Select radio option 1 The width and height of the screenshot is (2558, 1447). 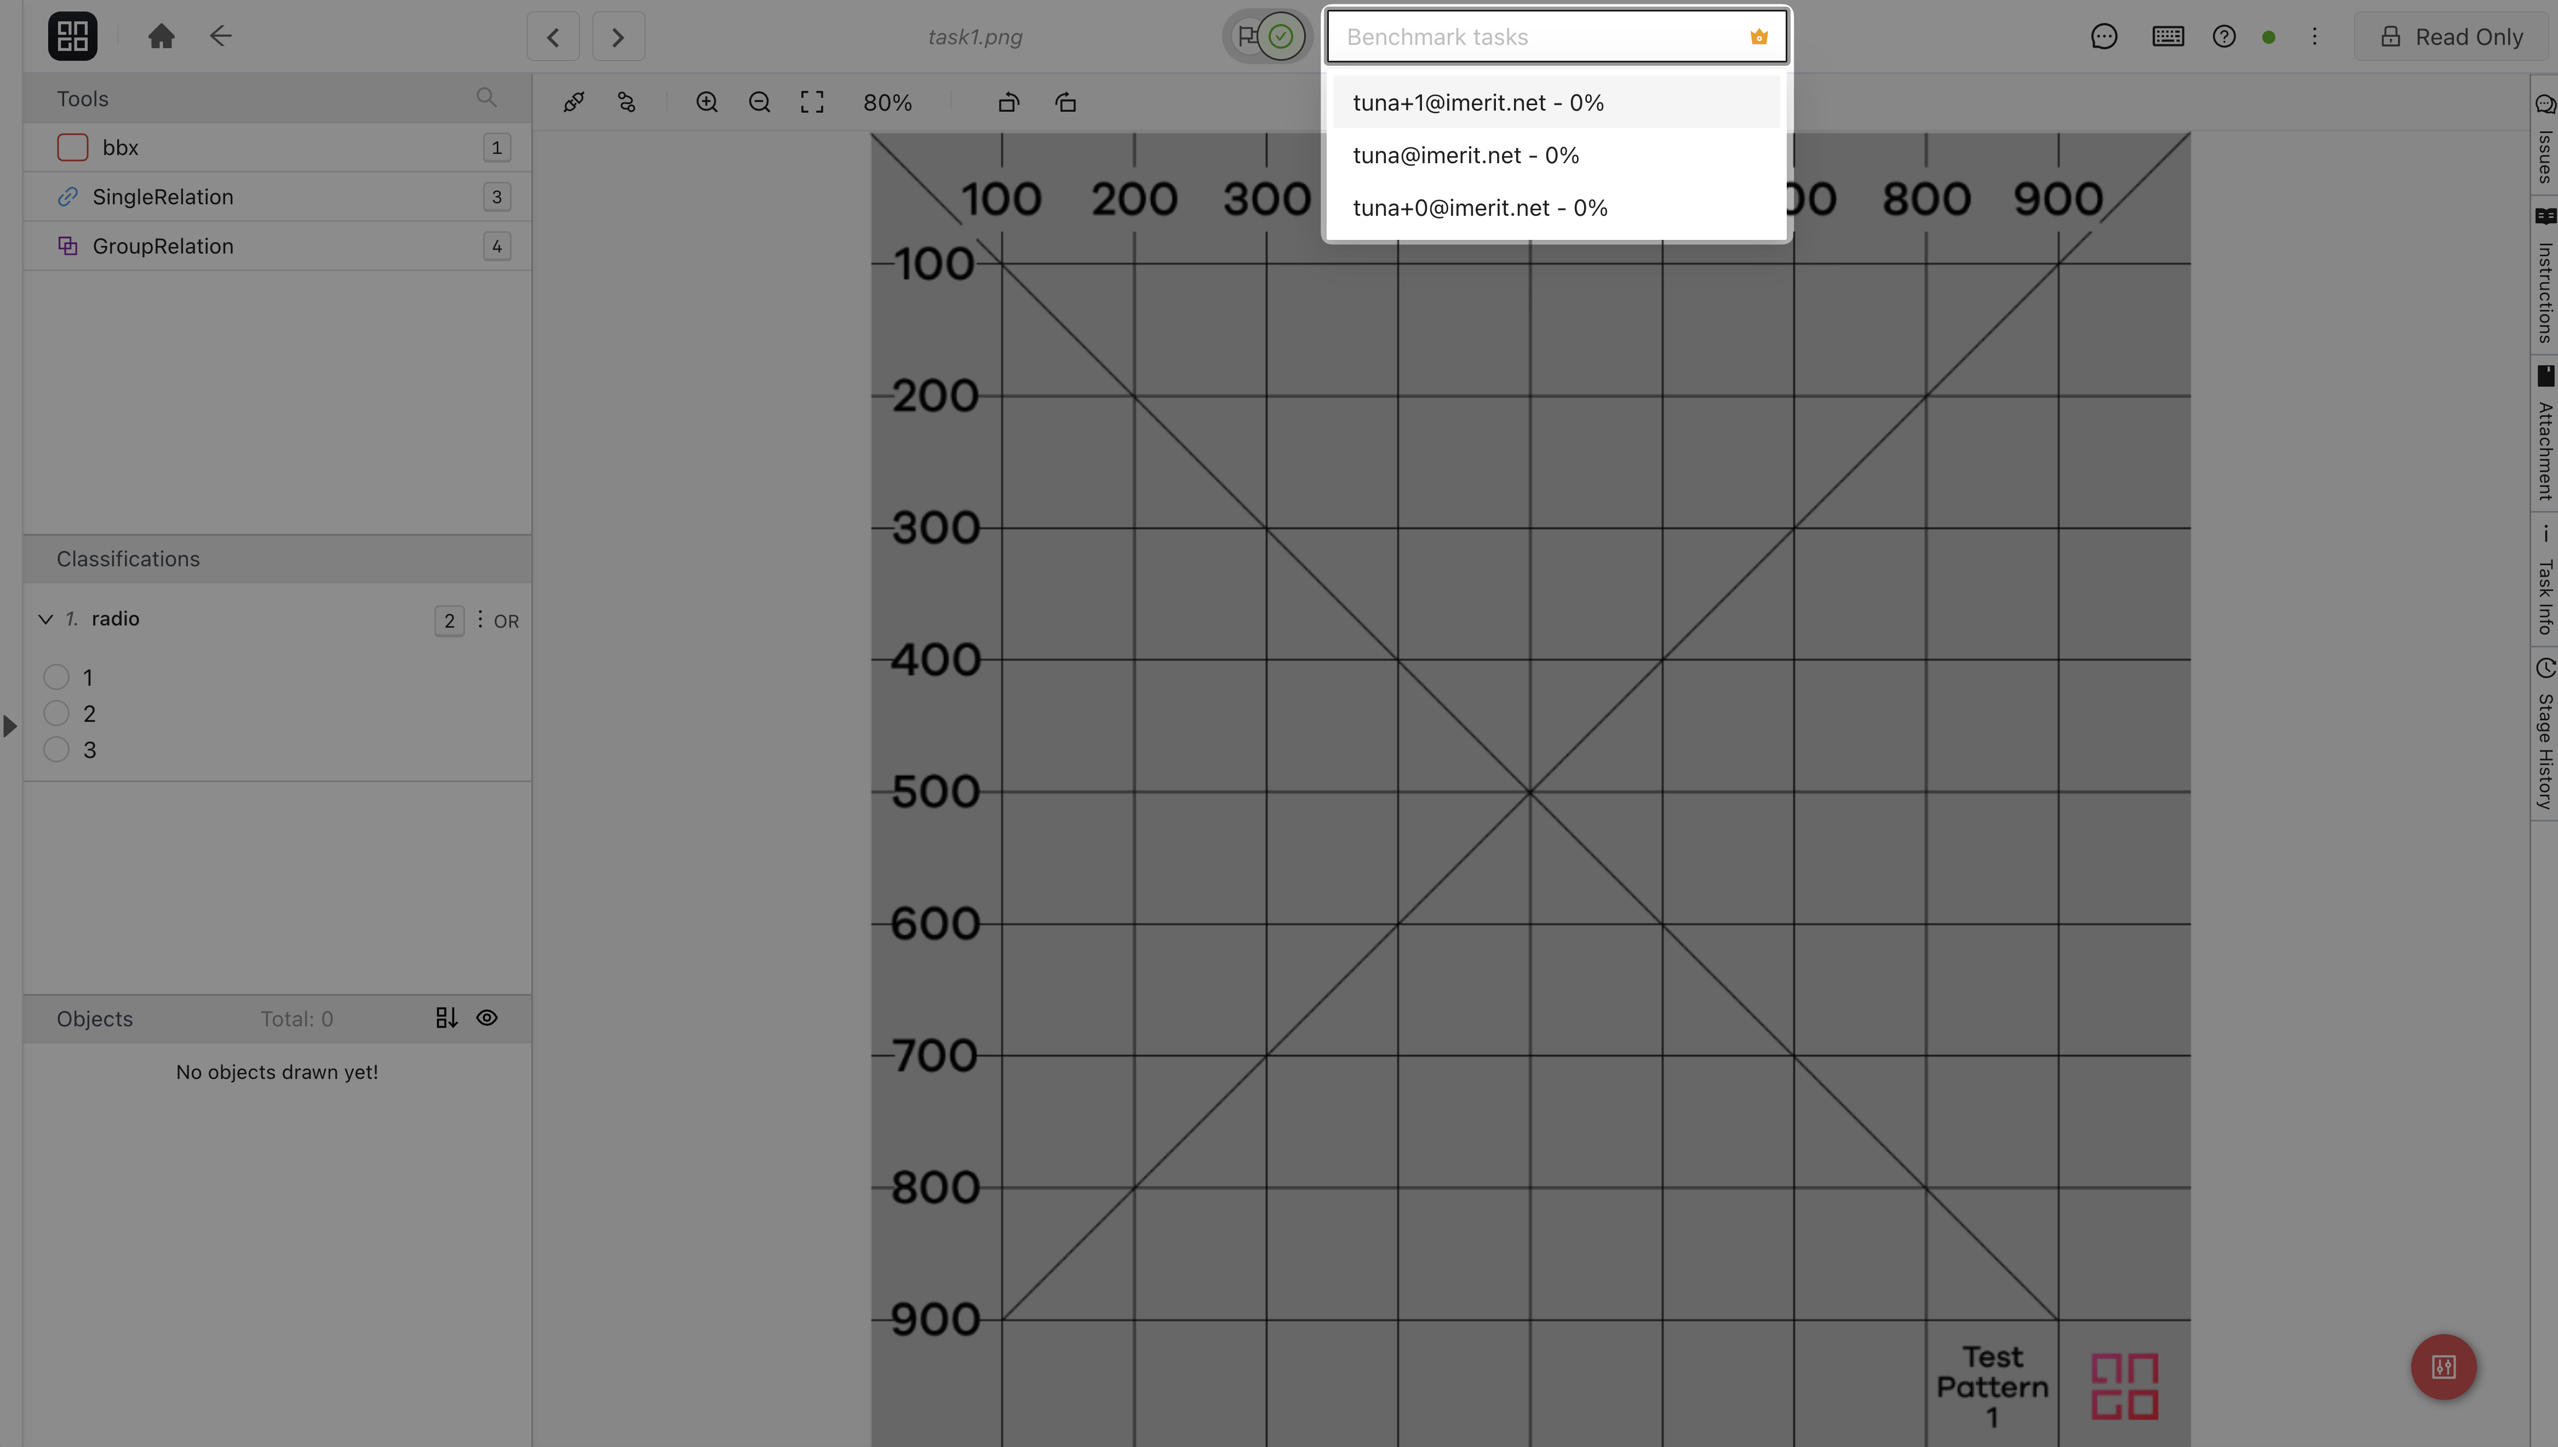coord(56,678)
